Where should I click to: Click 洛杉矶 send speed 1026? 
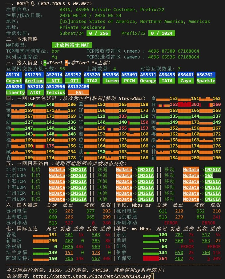coord(68,247)
